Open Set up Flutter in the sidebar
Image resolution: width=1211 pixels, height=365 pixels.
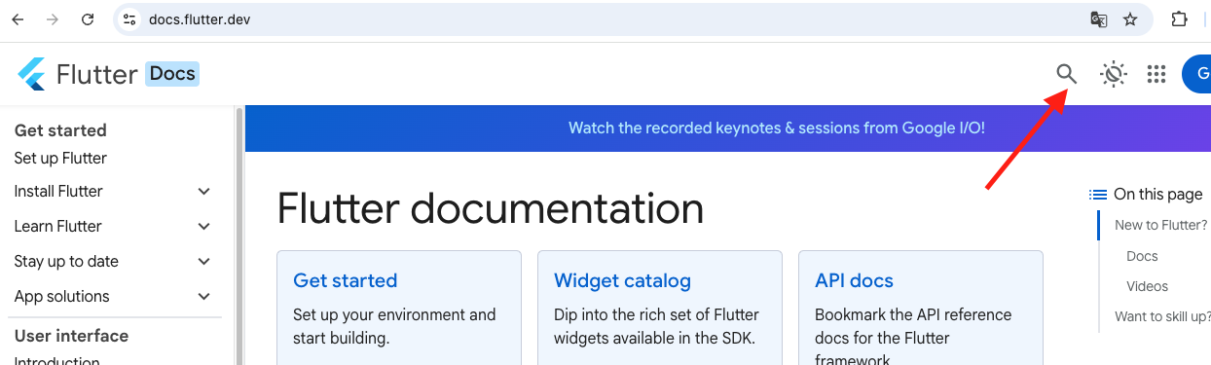pyautogui.click(x=60, y=158)
